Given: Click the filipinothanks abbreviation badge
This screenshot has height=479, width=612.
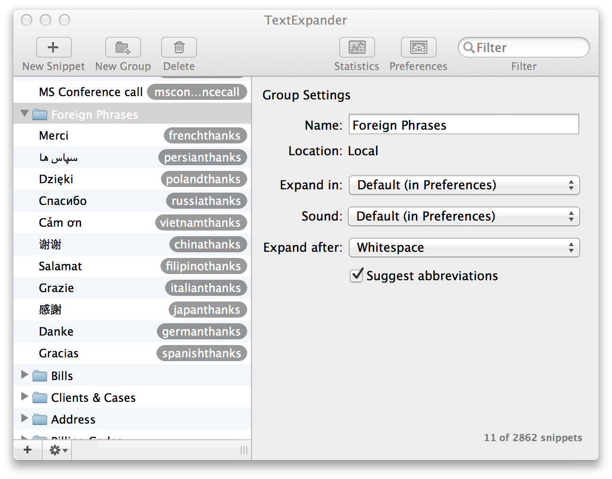Looking at the screenshot, I should [204, 266].
